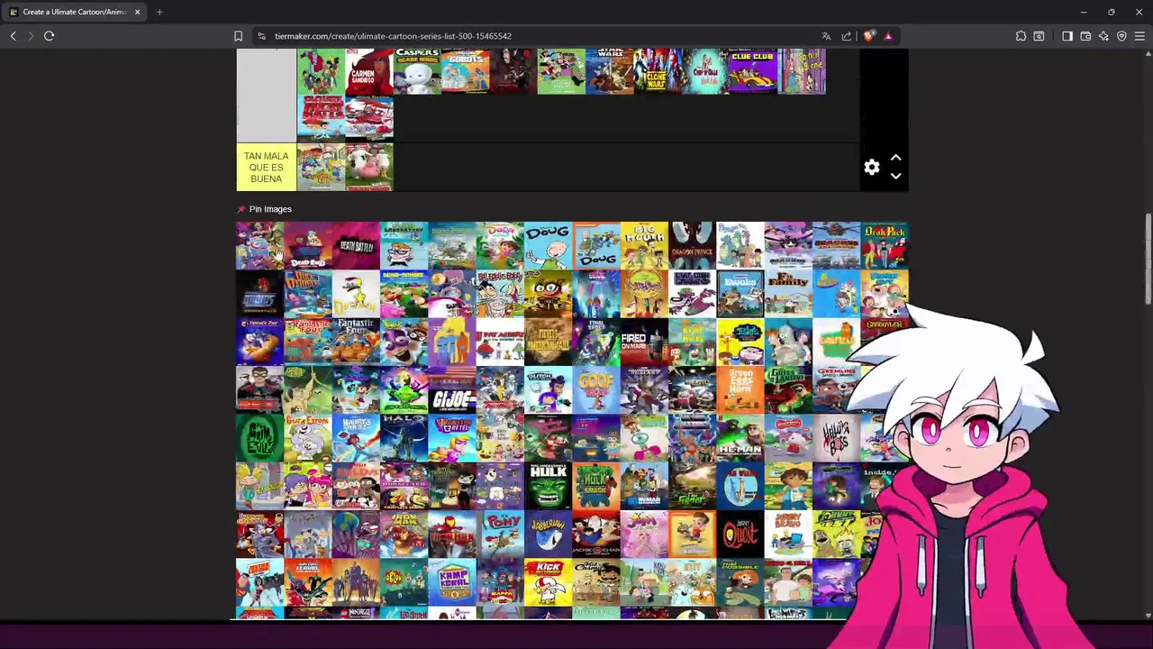1153x649 pixels.
Task: Select the TAN MALA QUE ES BUENA label
Action: 266,168
